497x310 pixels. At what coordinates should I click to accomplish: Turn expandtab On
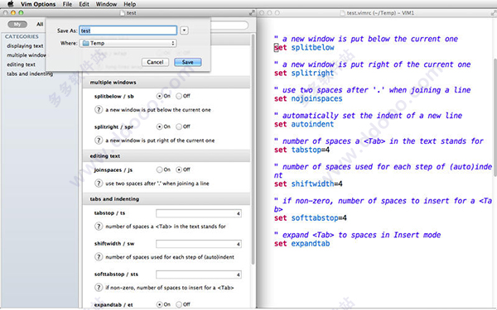(159, 304)
